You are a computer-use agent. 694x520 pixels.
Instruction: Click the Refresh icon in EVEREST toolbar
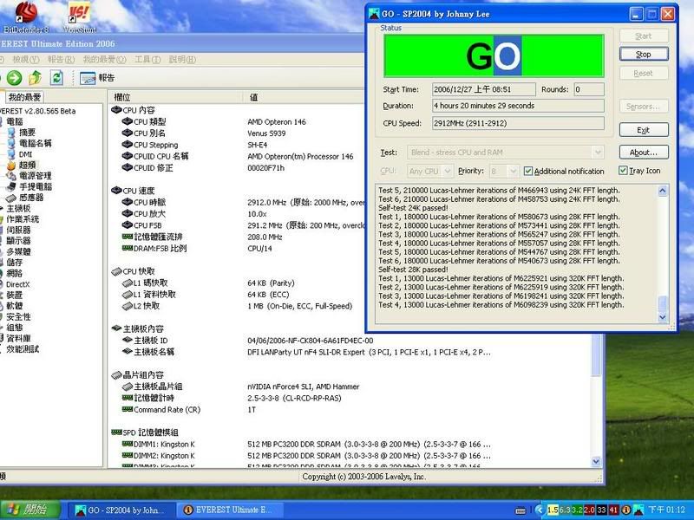(56, 78)
